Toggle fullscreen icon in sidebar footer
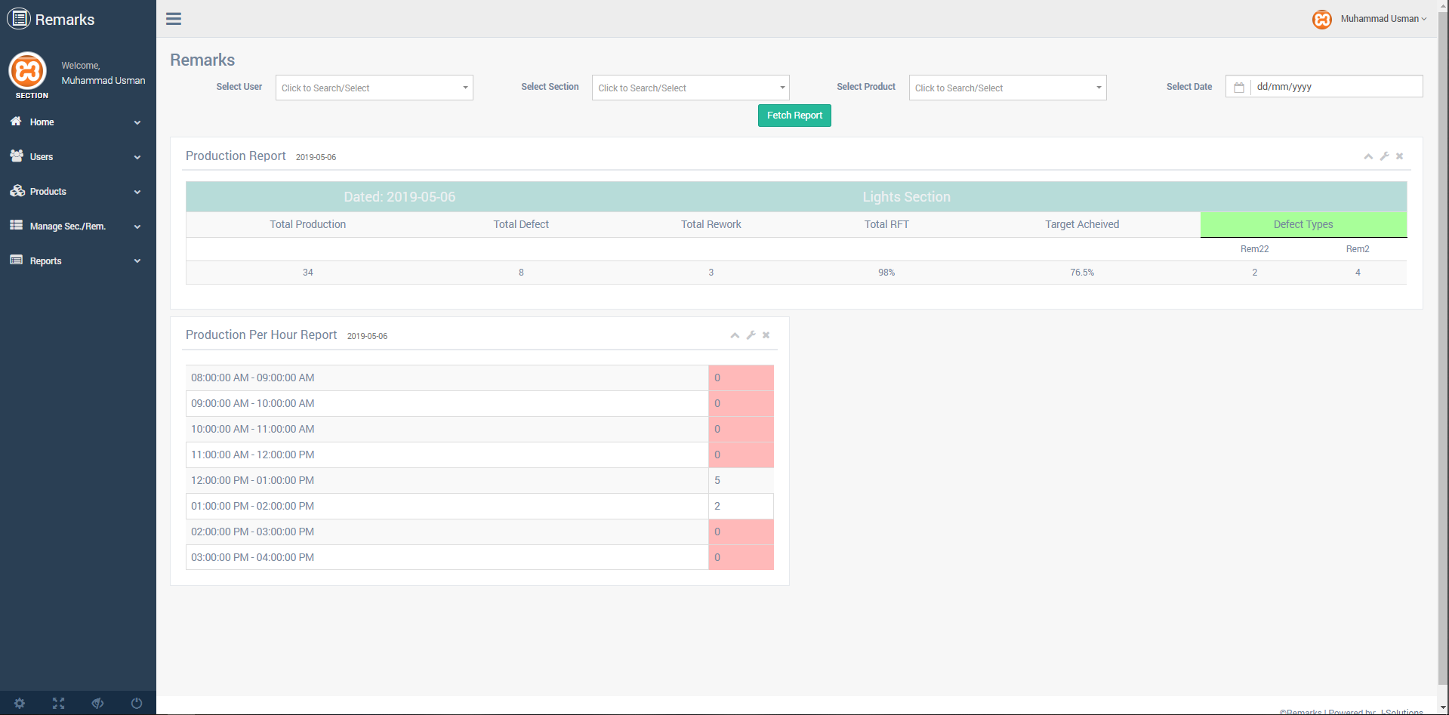This screenshot has height=715, width=1449. click(59, 704)
